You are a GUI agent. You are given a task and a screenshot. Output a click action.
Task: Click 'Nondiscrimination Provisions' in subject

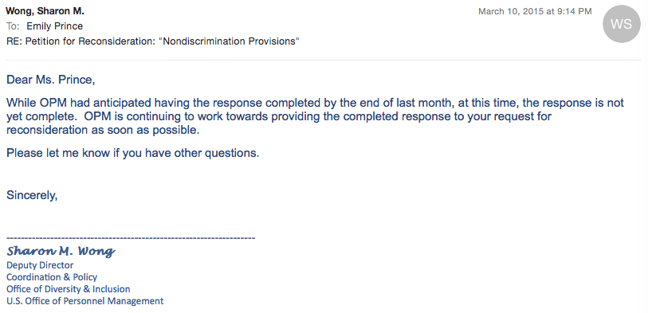click(229, 41)
